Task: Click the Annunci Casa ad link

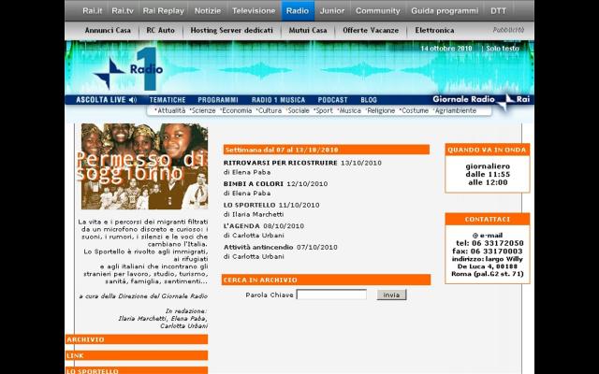Action: (x=108, y=30)
